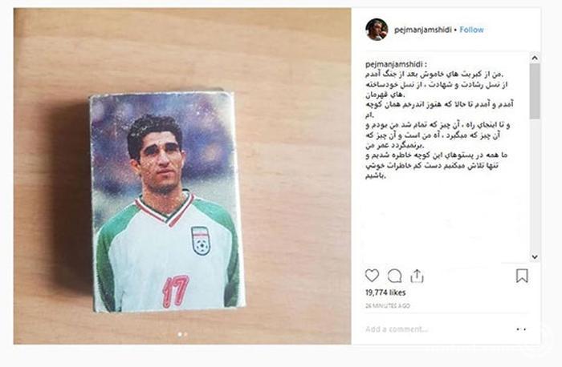Open pejmanjamshidi username in post header
562x367 pixels.
[423, 30]
